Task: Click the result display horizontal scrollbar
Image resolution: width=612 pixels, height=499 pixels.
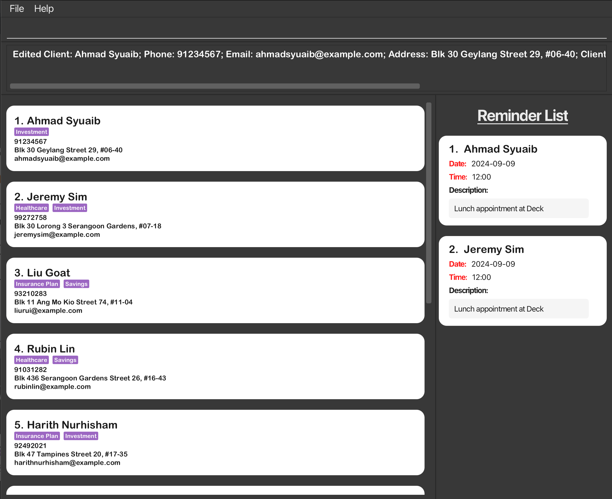Action: tap(214, 86)
